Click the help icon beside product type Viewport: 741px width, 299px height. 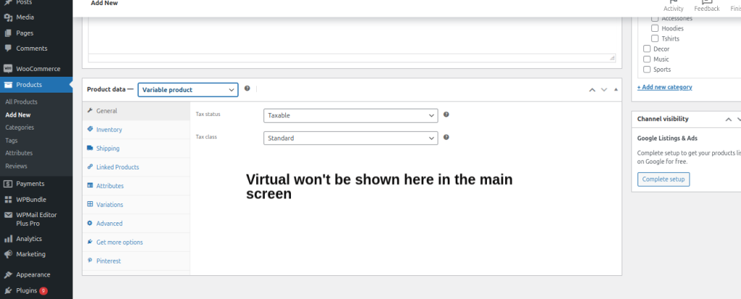247,88
